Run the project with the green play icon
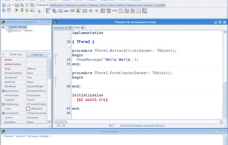This screenshot has width=228, height=145. coord(17,10)
